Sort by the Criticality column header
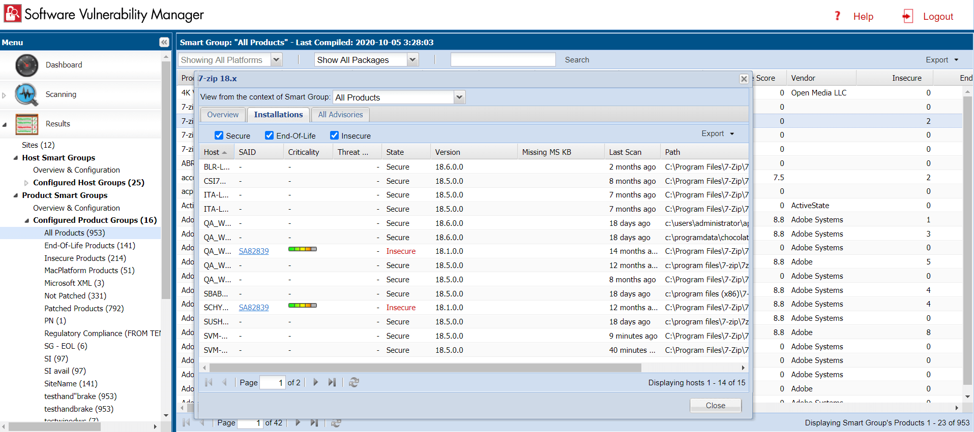The image size is (974, 432). pyautogui.click(x=308, y=152)
